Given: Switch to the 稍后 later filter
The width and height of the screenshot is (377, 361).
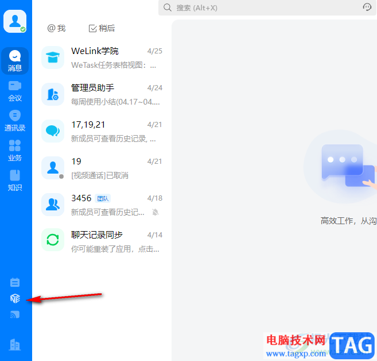Looking at the screenshot, I should pos(102,28).
